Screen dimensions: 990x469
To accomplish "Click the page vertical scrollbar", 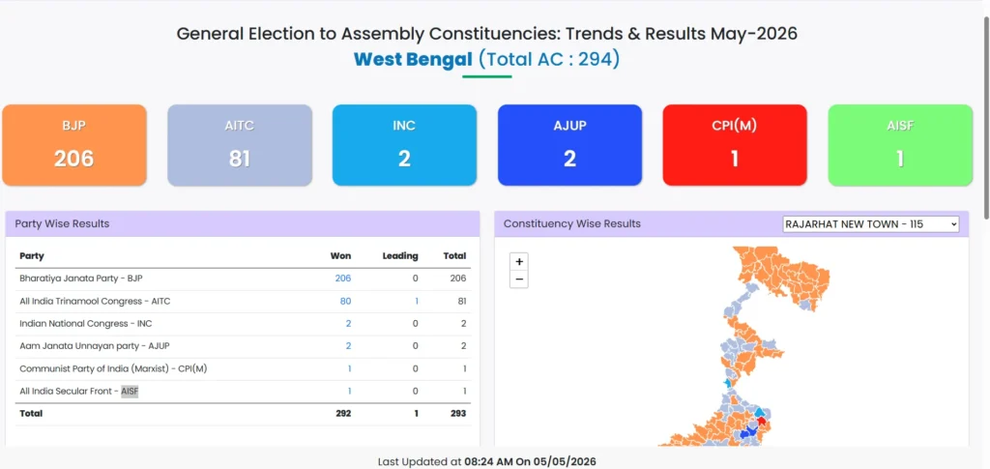I will point(986,120).
